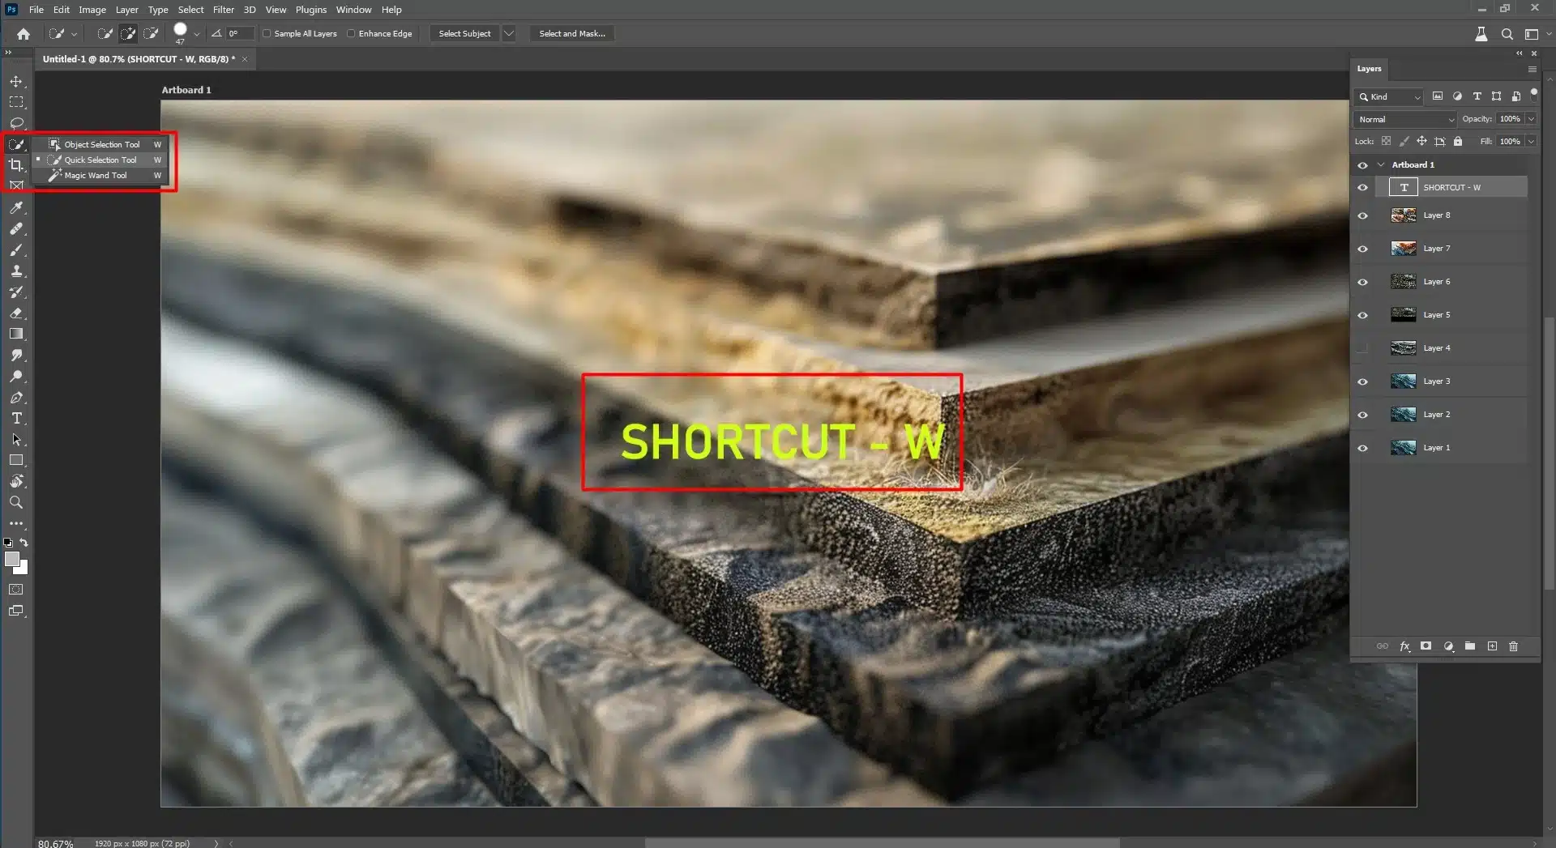Switch to the Untitled-1 document tab
Viewport: 1556px width, 848px height.
click(x=139, y=59)
